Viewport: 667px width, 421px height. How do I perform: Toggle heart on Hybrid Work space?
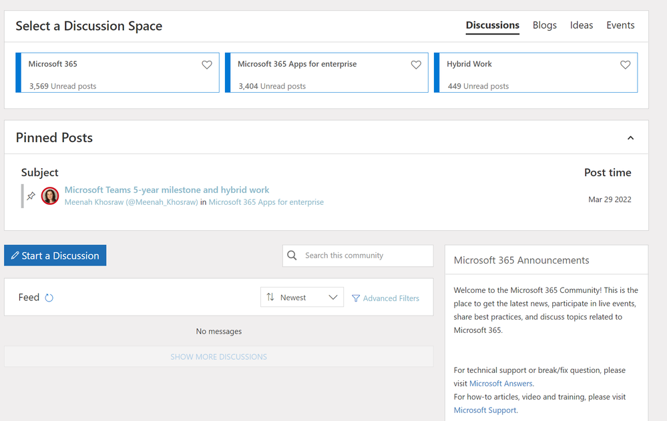pos(625,65)
